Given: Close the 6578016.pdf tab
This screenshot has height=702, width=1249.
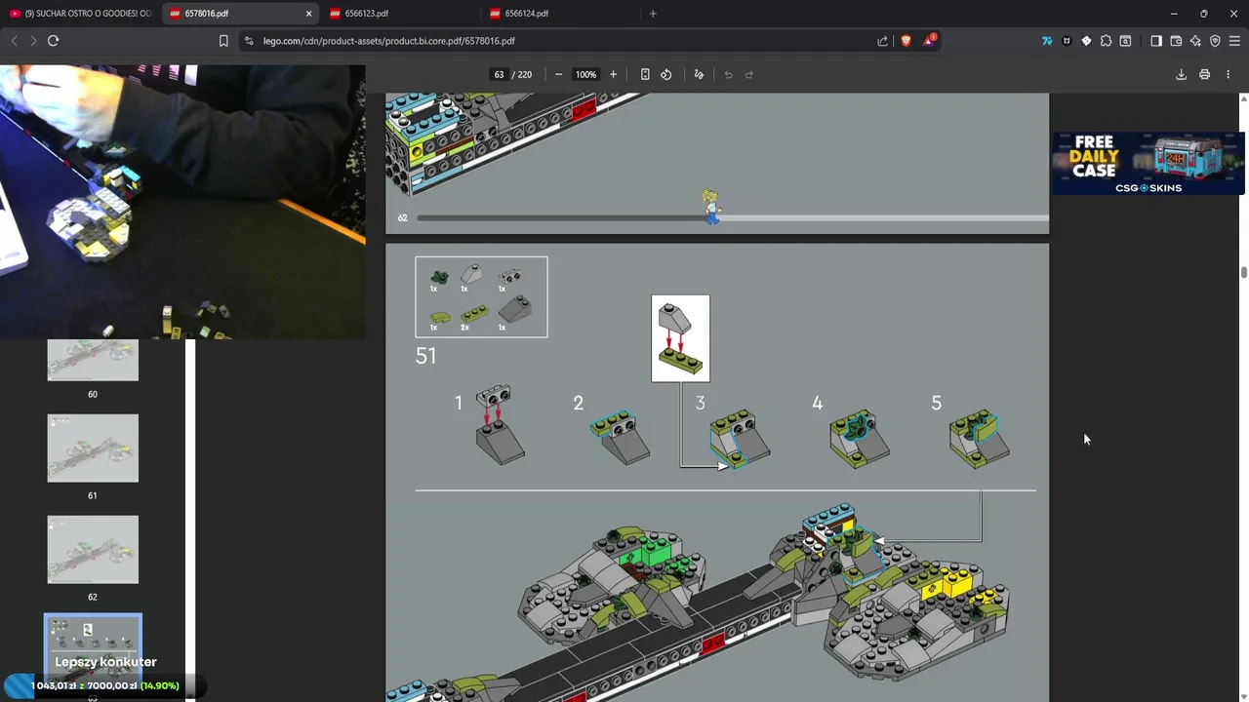Looking at the screenshot, I should click(x=309, y=14).
